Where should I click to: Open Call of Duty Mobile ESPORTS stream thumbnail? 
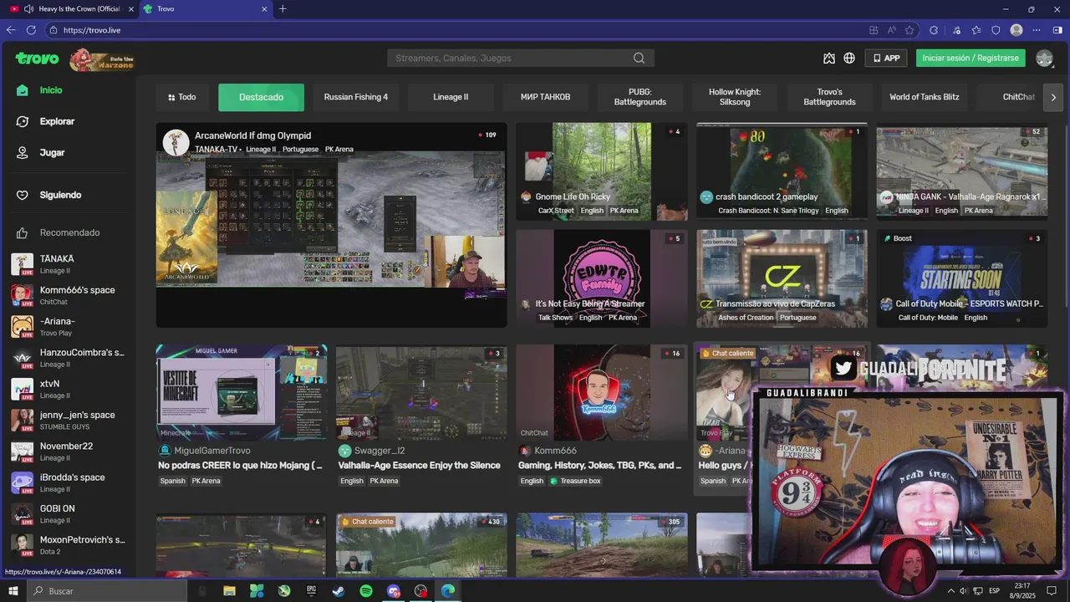pos(961,278)
